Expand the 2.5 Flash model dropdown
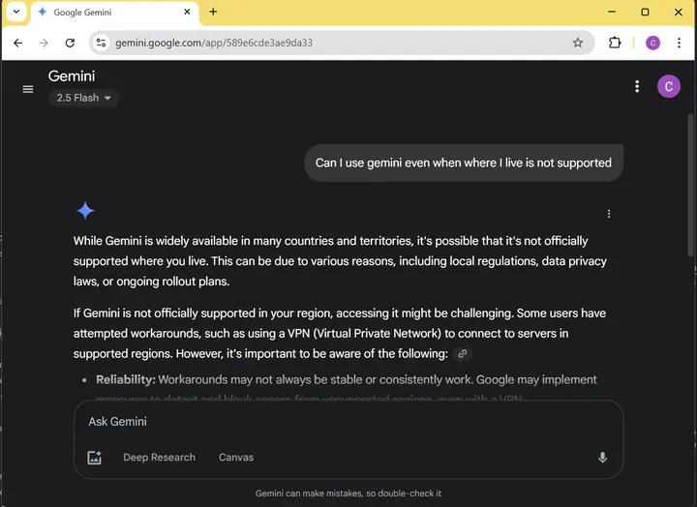Viewport: 697px width, 507px height. point(83,98)
